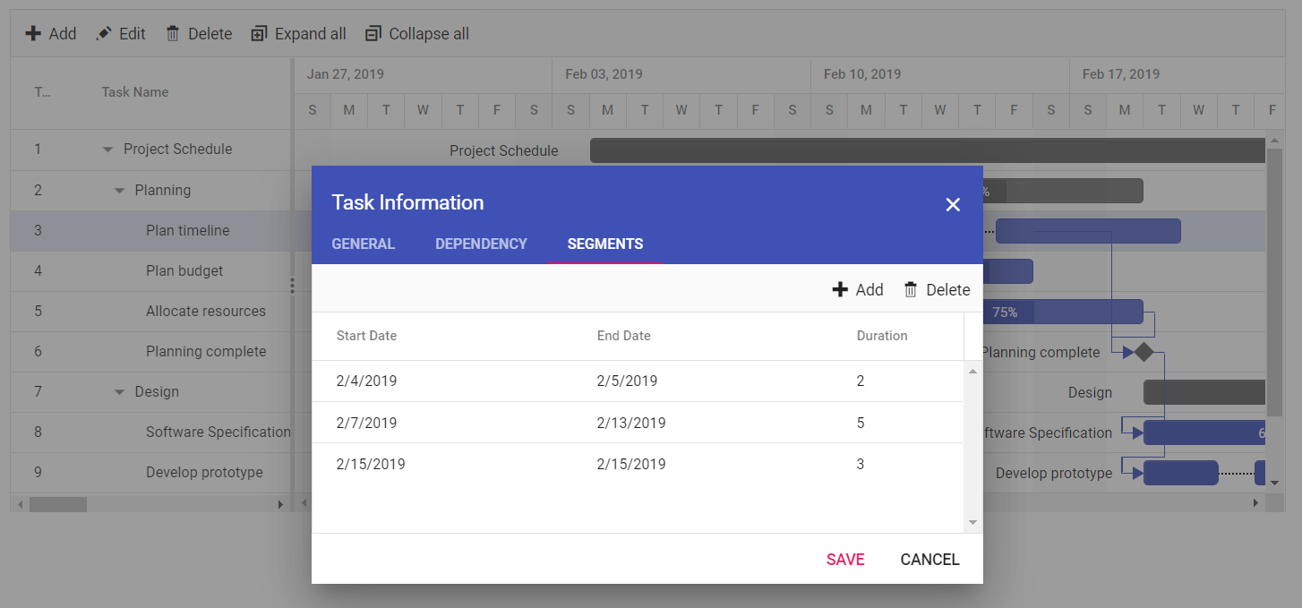Collapse the Project Schedule row
The width and height of the screenshot is (1302, 608).
pyautogui.click(x=108, y=150)
